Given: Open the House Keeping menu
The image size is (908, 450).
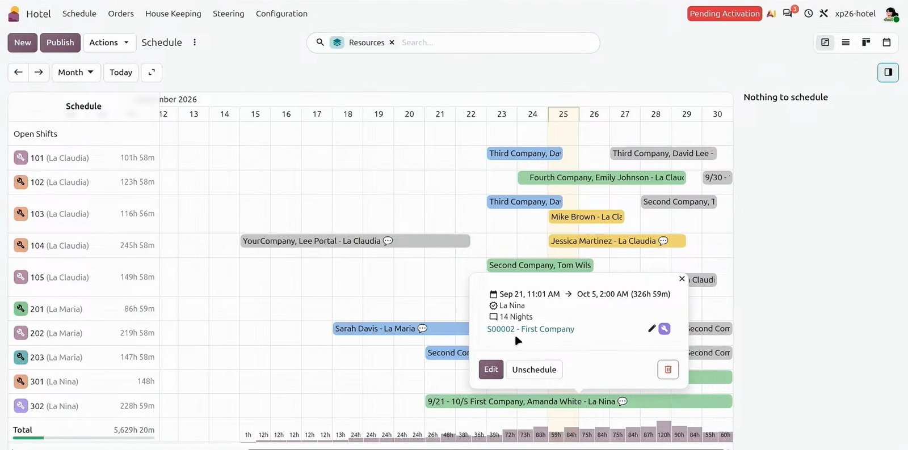Looking at the screenshot, I should click(x=173, y=14).
